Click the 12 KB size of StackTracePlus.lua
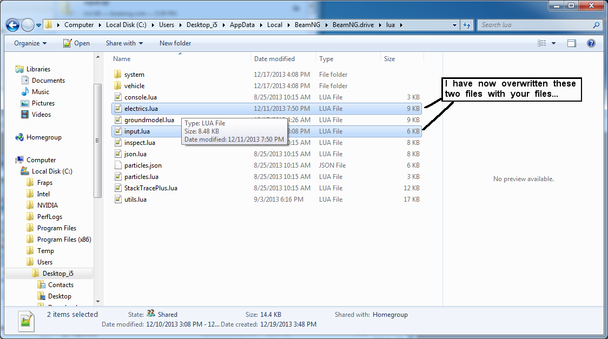This screenshot has width=608, height=339. (x=412, y=188)
